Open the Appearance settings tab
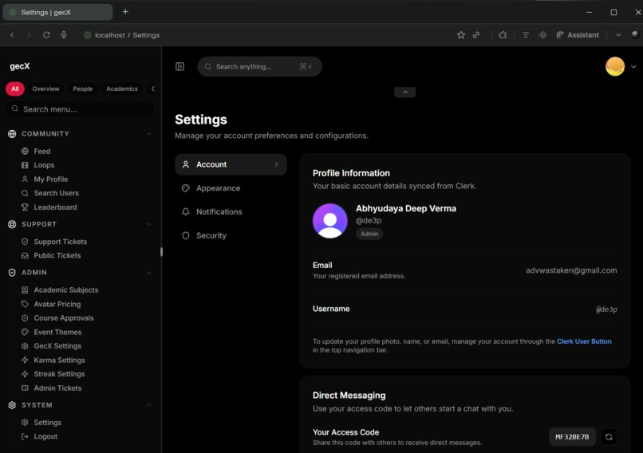 (231, 188)
